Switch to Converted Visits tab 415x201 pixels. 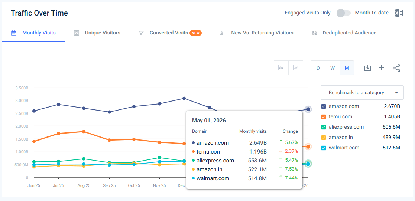170,33
